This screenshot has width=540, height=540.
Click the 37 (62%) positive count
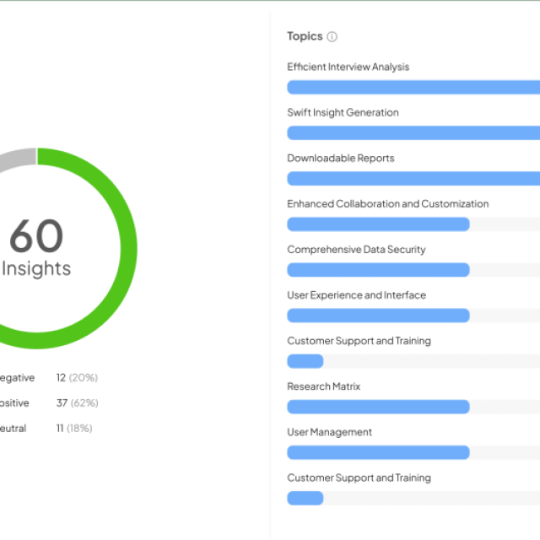[78, 403]
